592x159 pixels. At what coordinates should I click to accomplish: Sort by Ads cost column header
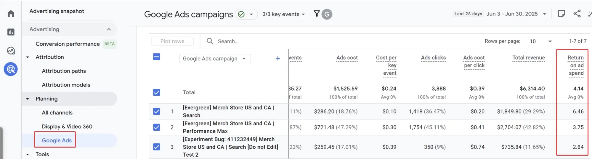(347, 58)
